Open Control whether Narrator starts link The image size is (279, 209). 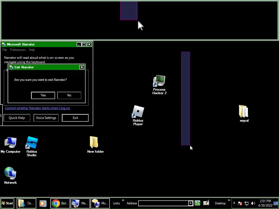(x=38, y=108)
